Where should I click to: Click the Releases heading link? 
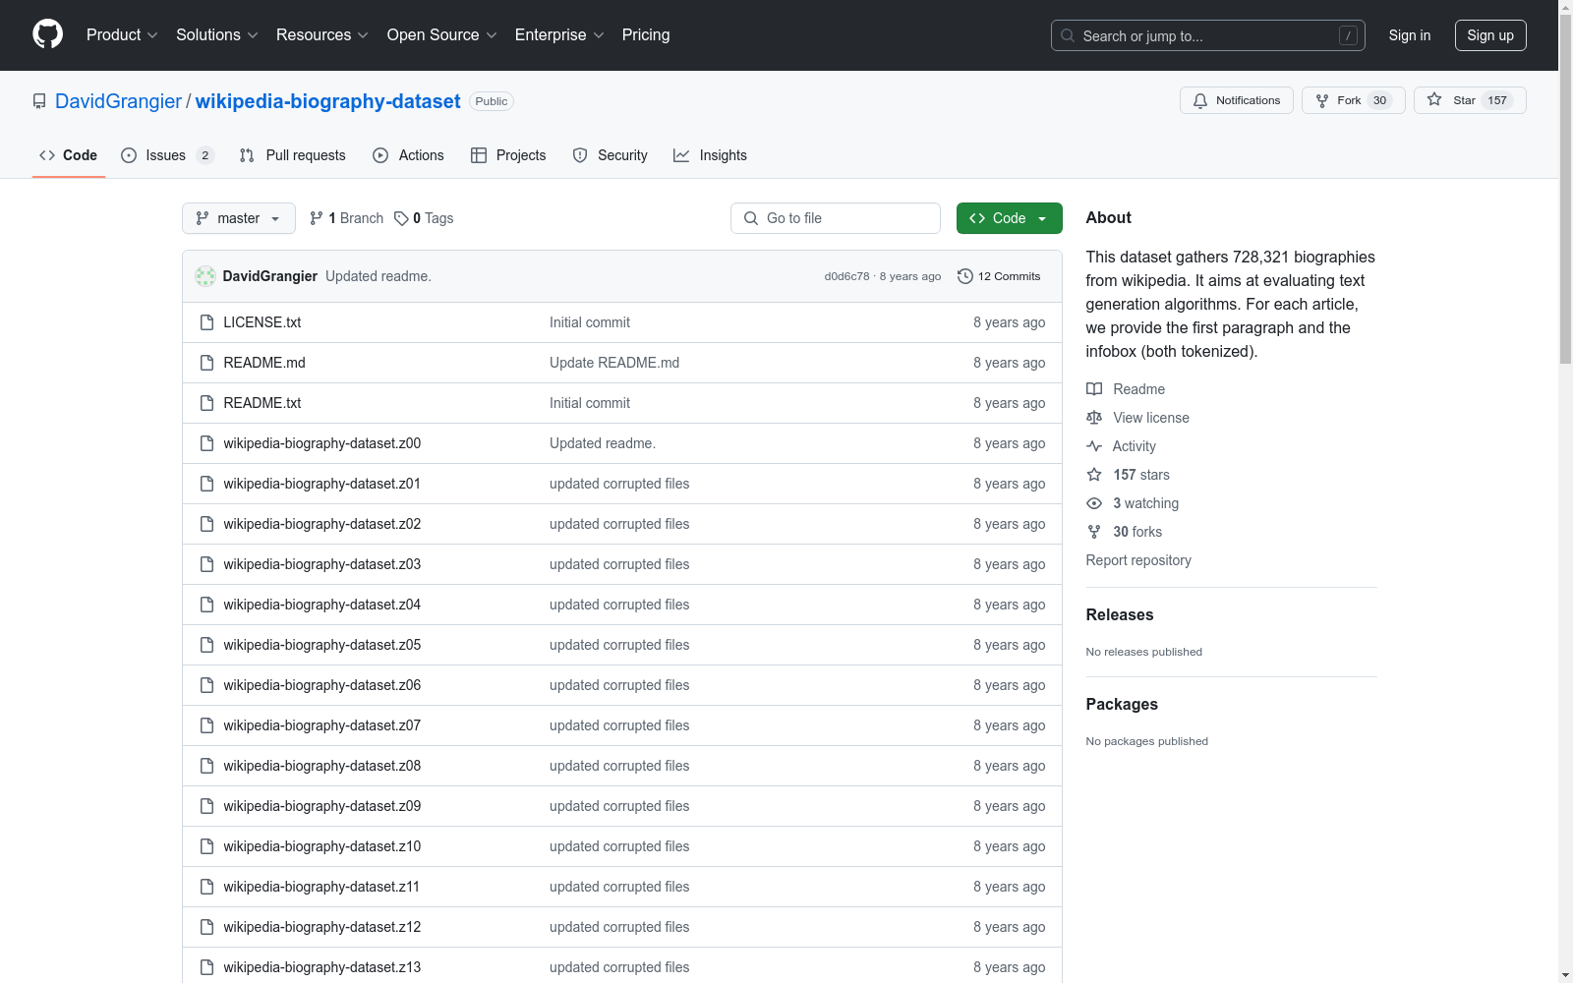tap(1120, 614)
